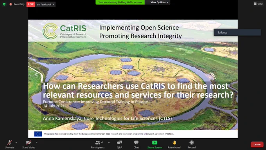The width and height of the screenshot is (266, 150).
Task: Click 'Implementing Open Science' heading
Action: pyautogui.click(x=139, y=28)
